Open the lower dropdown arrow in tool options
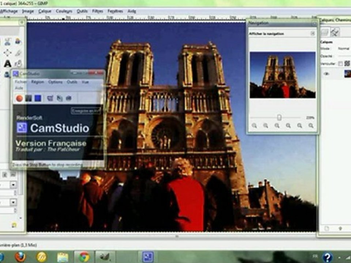This screenshot has width=351, height=263. point(13,202)
